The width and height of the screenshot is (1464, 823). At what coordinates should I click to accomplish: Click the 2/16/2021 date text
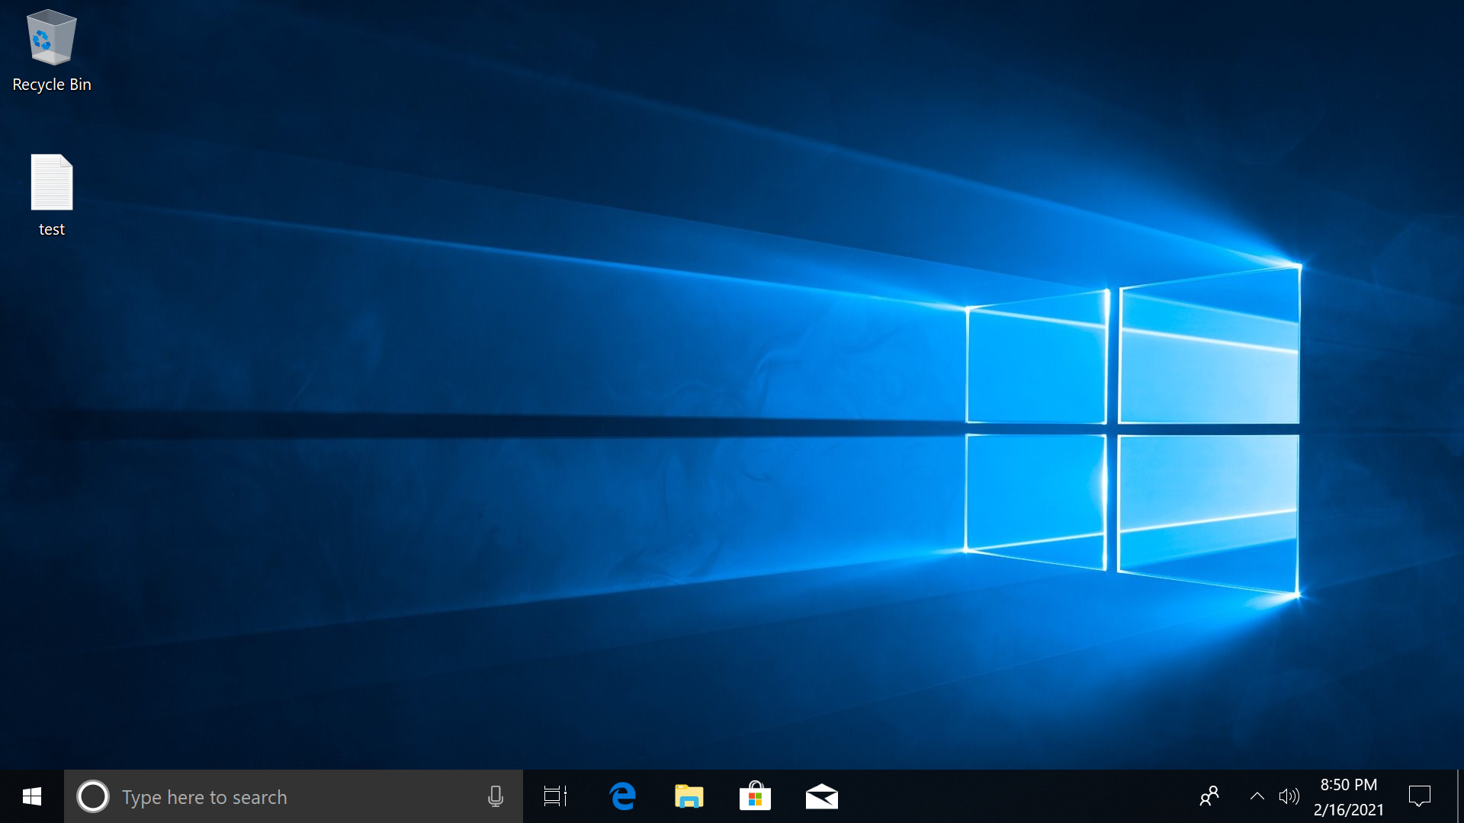click(1348, 810)
